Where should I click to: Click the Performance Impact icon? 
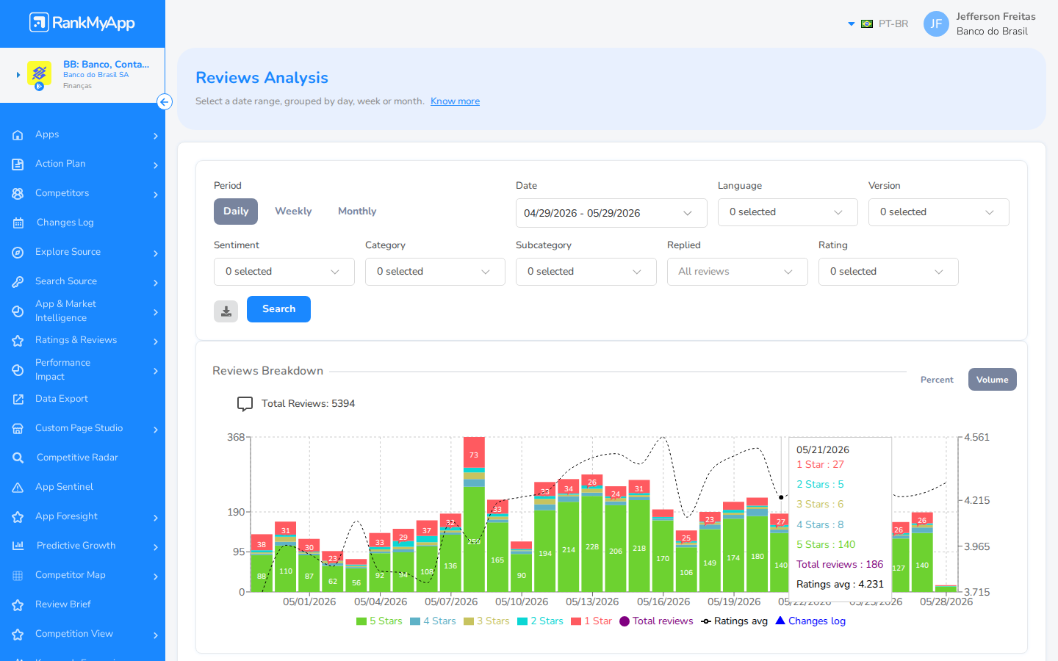click(x=18, y=370)
